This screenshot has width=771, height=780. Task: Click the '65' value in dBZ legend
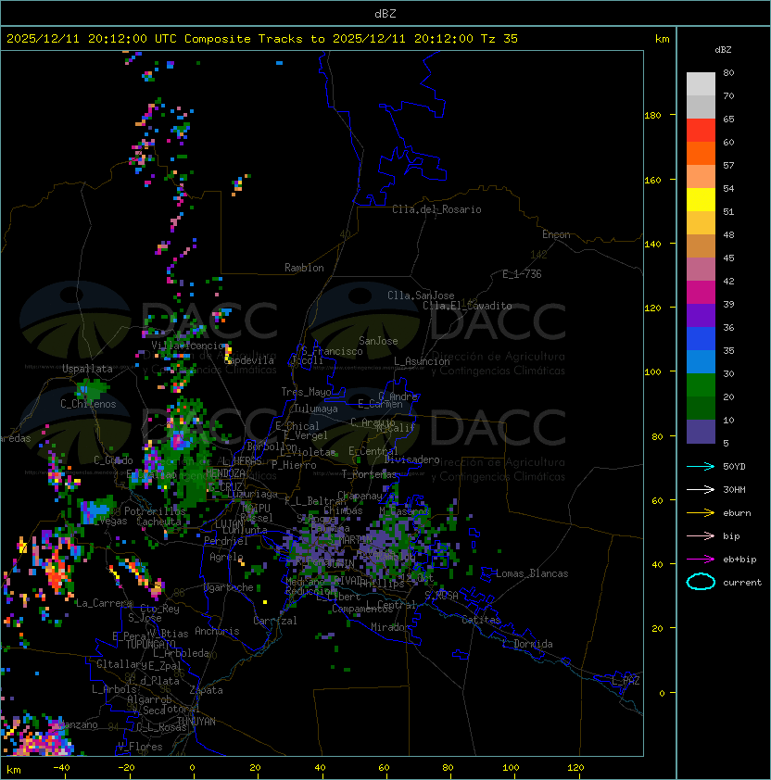[728, 119]
